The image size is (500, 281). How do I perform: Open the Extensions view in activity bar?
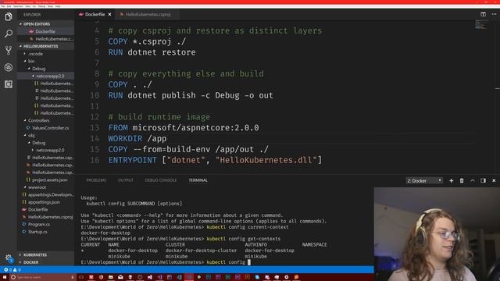(x=9, y=84)
